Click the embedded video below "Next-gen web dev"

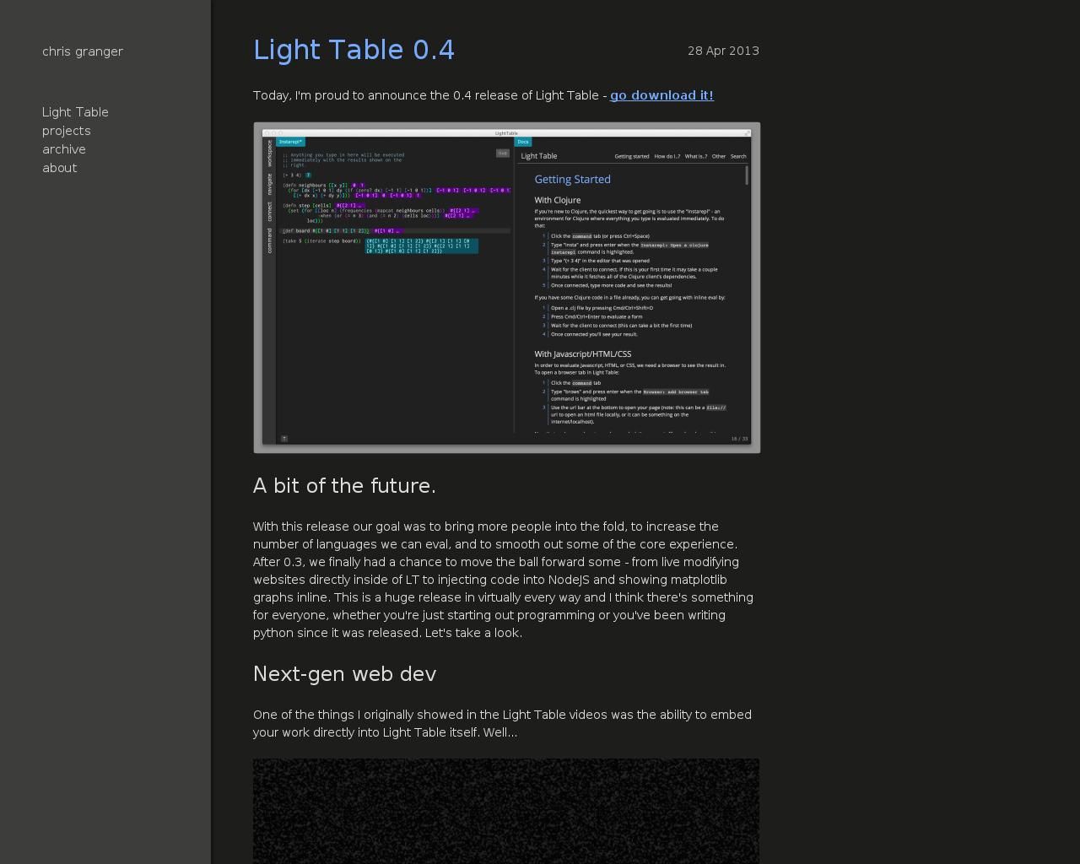506,811
